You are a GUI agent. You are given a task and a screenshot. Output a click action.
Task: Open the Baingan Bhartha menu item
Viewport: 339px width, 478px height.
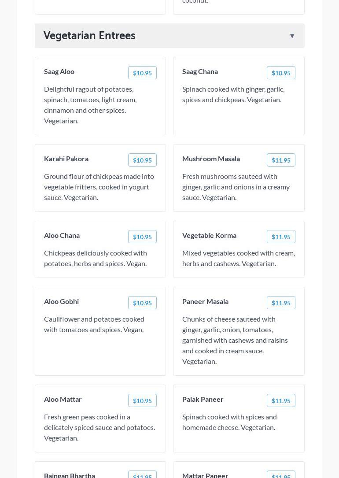pyautogui.click(x=70, y=475)
